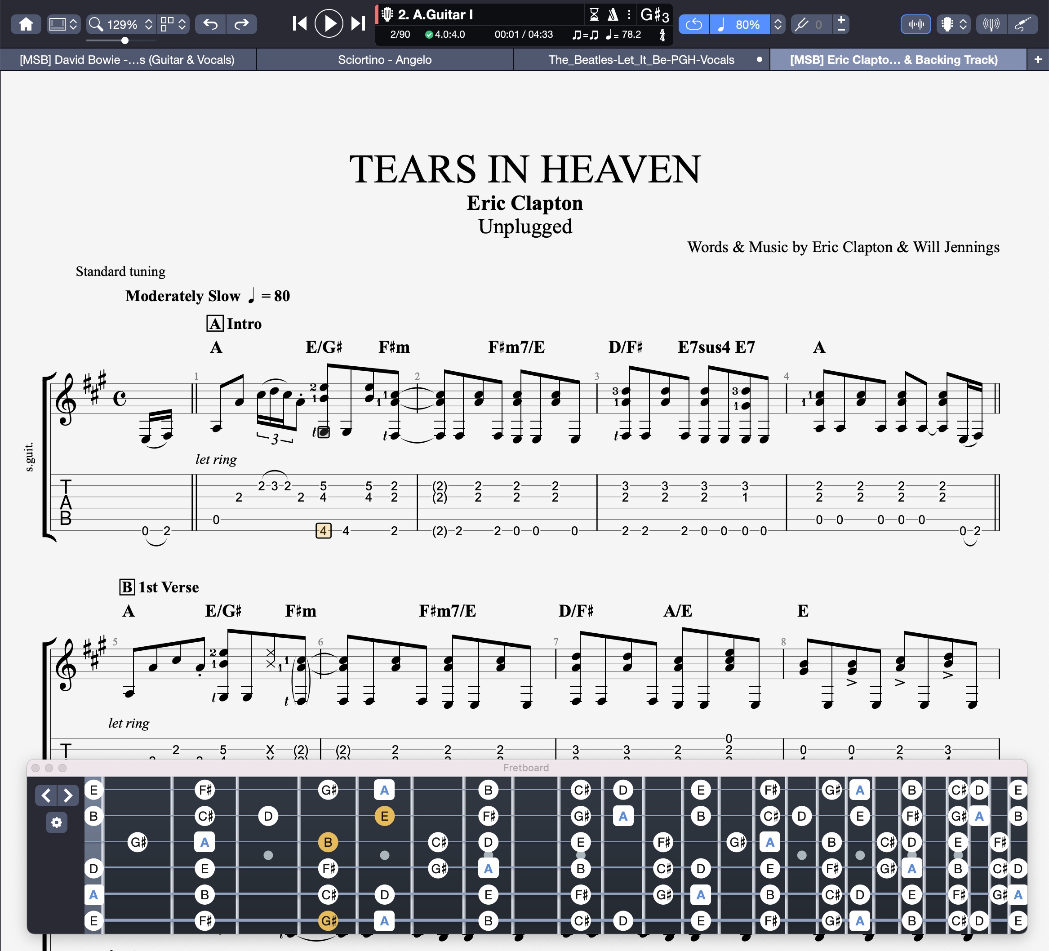The height and width of the screenshot is (951, 1049).
Task: Toggle loop playback button
Action: tap(693, 24)
